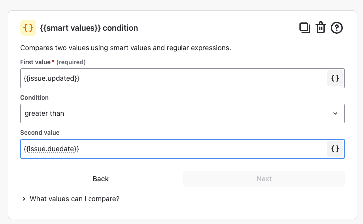
Task: Open smart value picker in Second value field
Action: [335, 149]
